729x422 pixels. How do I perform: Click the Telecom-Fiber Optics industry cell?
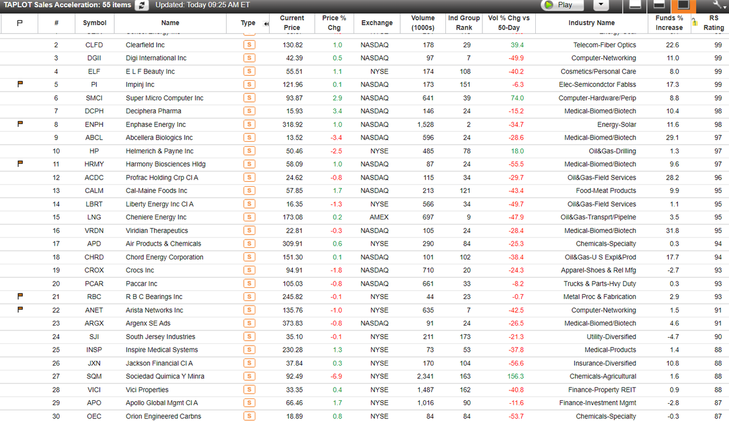[604, 45]
